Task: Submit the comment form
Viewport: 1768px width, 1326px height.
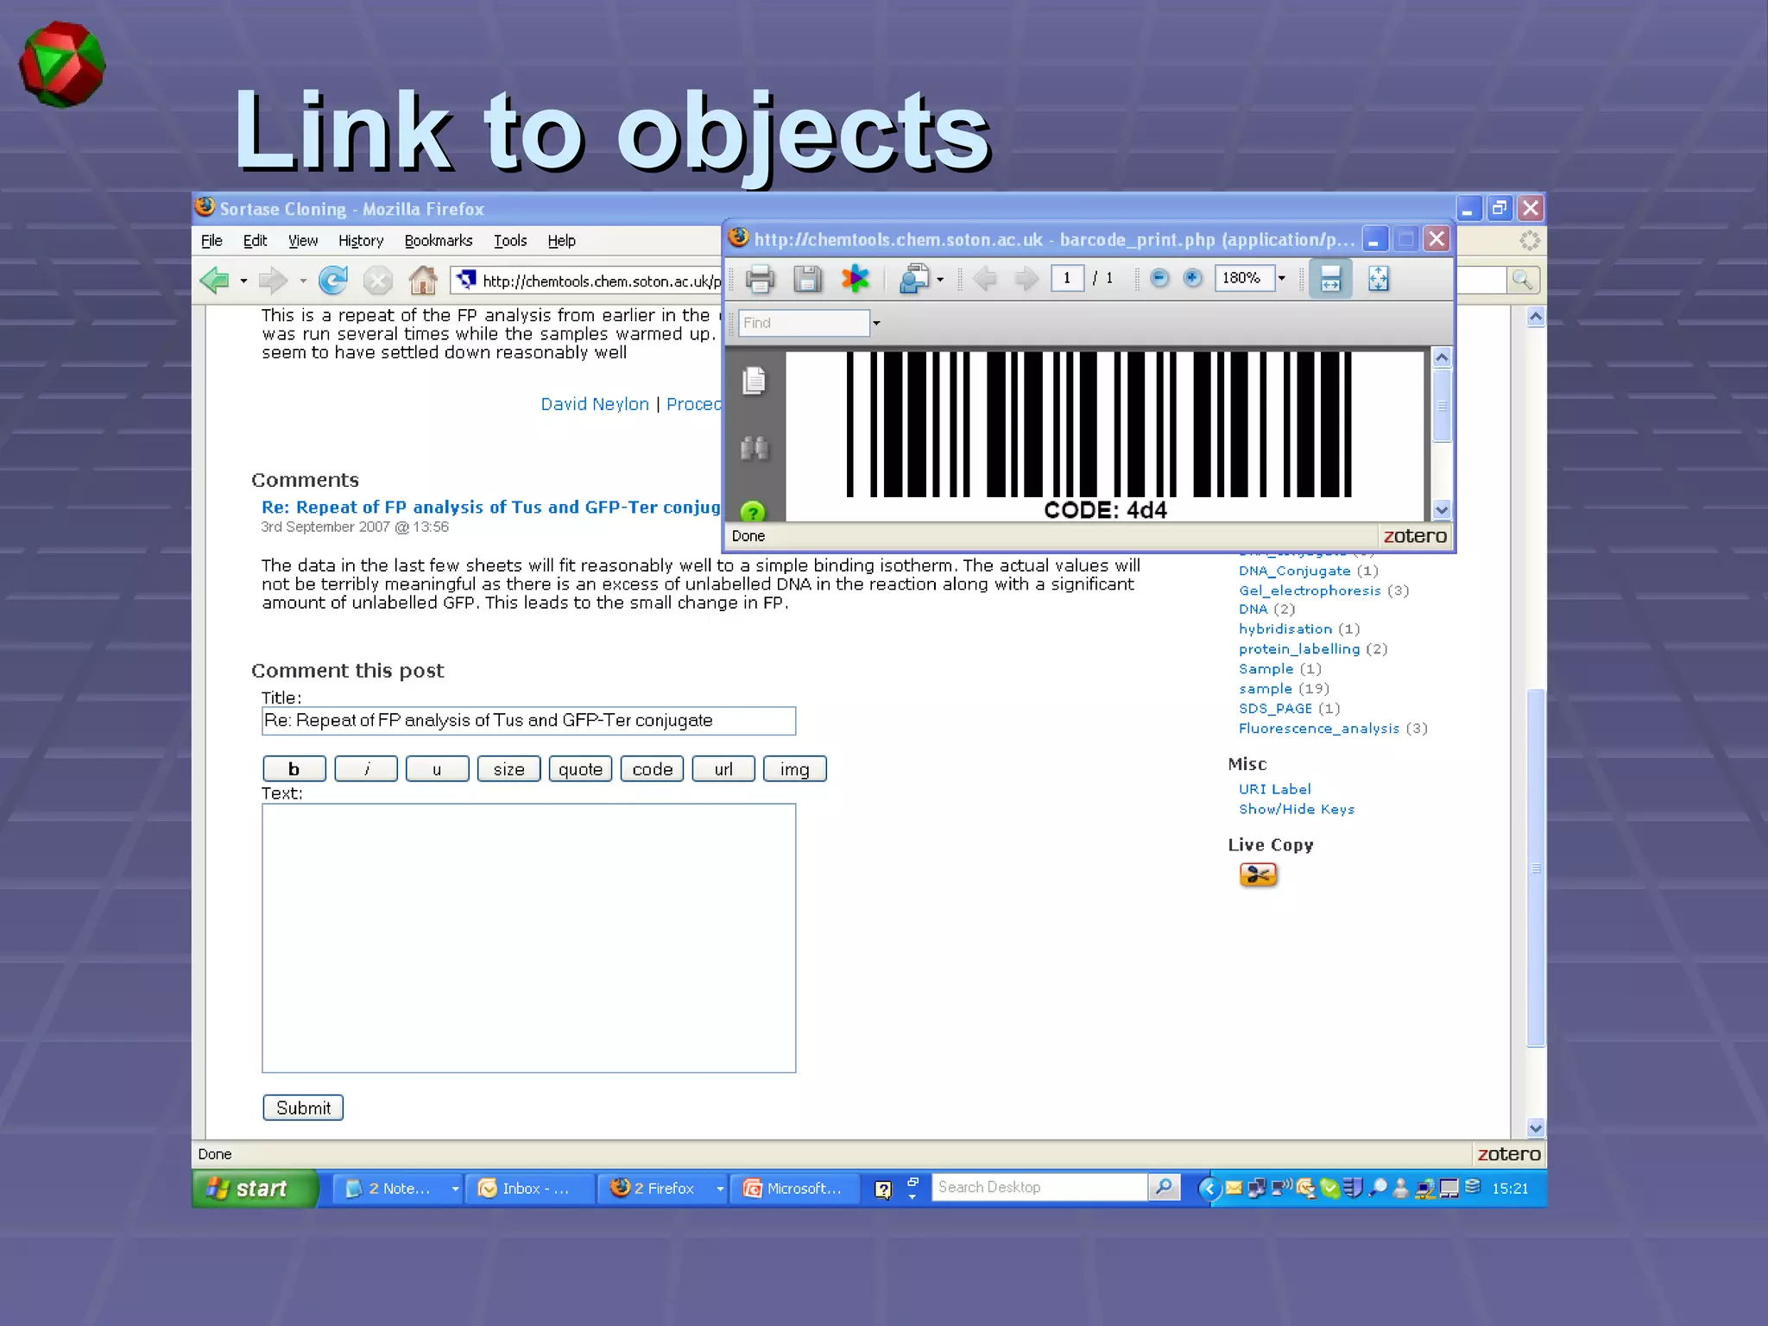Action: click(303, 1108)
